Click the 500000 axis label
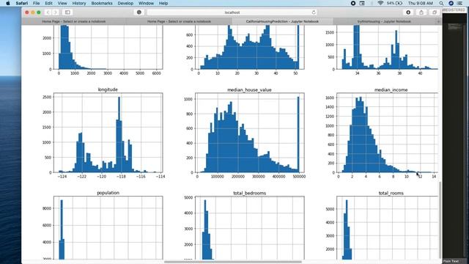 [x=299, y=177]
